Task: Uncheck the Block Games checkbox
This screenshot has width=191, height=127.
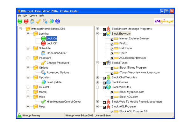Action: [104, 83]
